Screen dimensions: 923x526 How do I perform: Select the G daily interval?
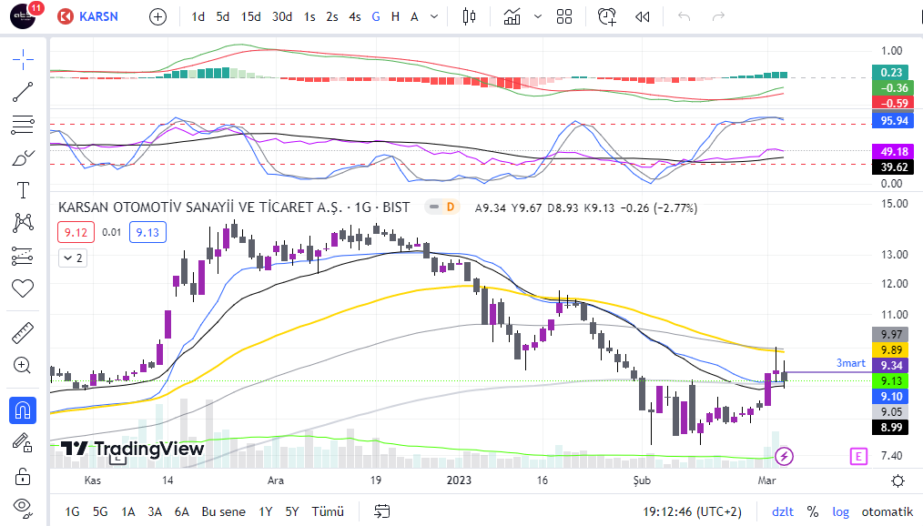pos(376,16)
